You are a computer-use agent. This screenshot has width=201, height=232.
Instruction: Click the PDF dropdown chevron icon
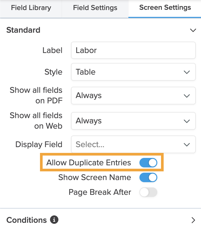pyautogui.click(x=187, y=96)
